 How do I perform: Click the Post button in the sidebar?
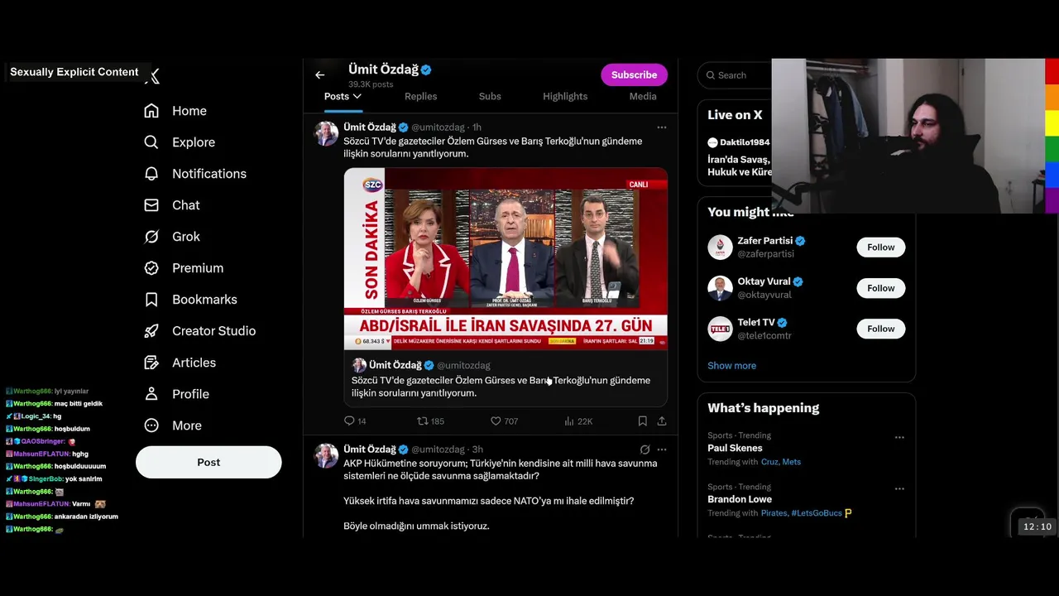(208, 462)
